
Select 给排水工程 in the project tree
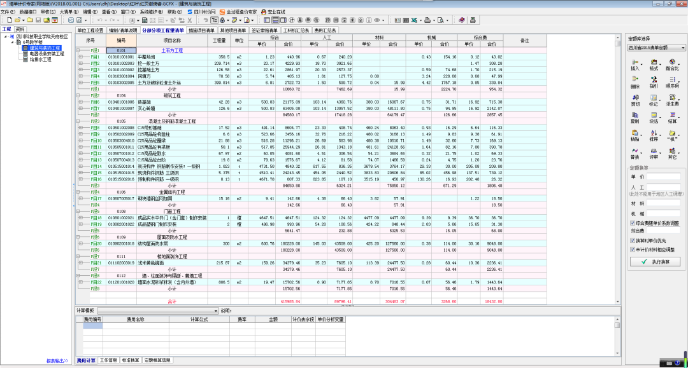40,60
